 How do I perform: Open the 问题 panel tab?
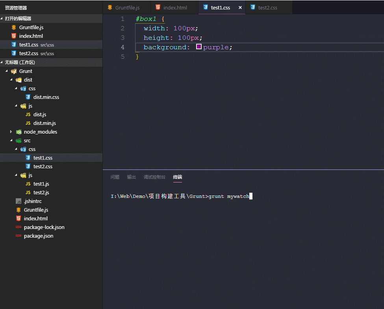pos(115,177)
